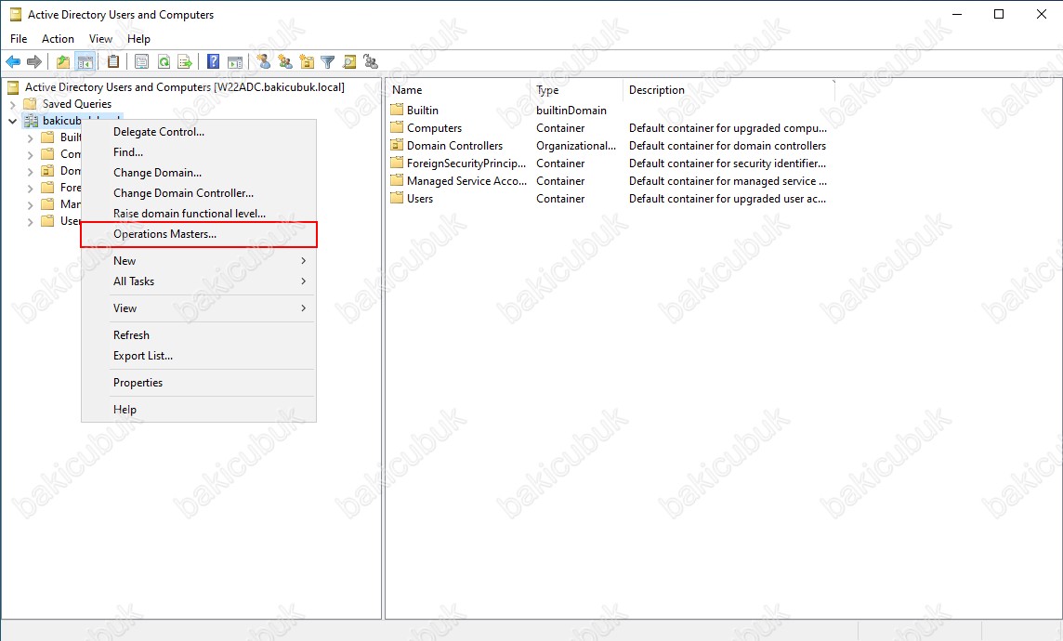Sort list by Type column header
Screen dimensions: 1063x641
coord(577,89)
